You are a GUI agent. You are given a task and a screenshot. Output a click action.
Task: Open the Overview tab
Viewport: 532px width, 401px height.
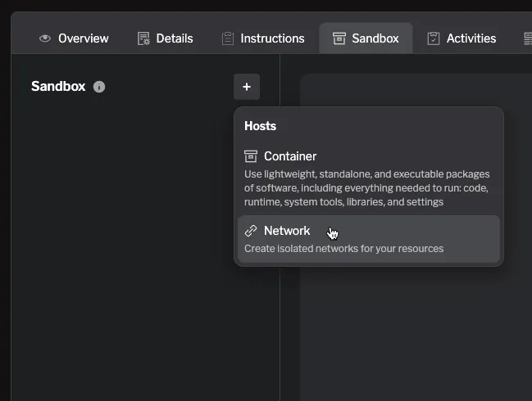click(74, 38)
